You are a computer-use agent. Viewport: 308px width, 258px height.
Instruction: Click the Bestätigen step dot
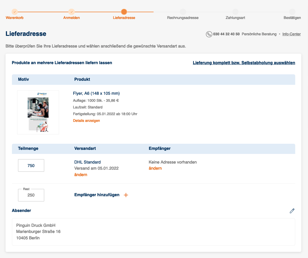tap(292, 12)
